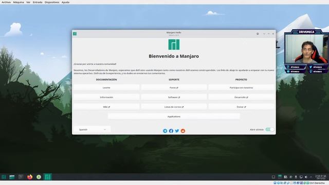Image resolution: width=329 pixels, height=185 pixels.
Task: Open the Entrada menu
Action: (x=38, y=2)
